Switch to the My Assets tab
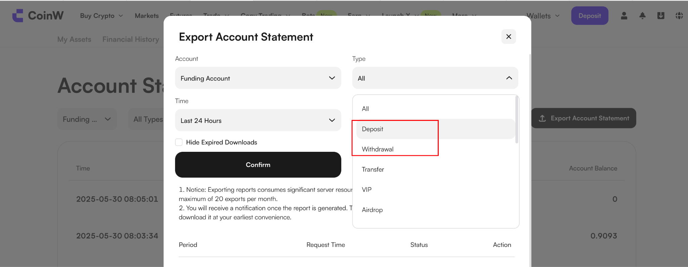Image resolution: width=688 pixels, height=267 pixels. (x=74, y=39)
